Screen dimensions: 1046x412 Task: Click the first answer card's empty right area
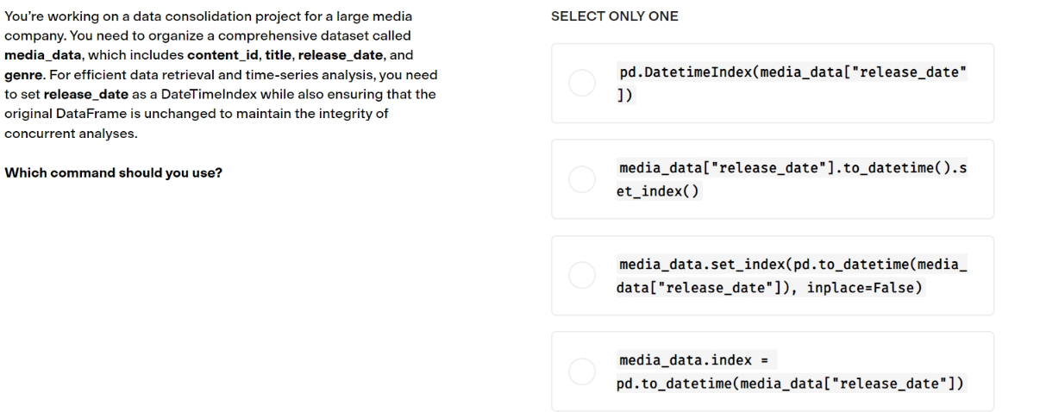click(981, 84)
